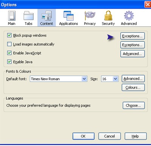Viewport: 151px width, 146px height.
Task: Click the Security label text
Action: 108,24
